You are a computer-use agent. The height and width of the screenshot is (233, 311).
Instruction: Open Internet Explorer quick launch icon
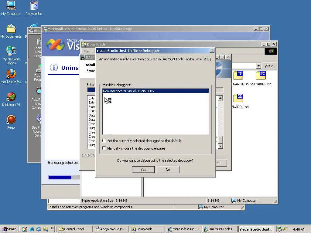pyautogui.click(x=32, y=229)
